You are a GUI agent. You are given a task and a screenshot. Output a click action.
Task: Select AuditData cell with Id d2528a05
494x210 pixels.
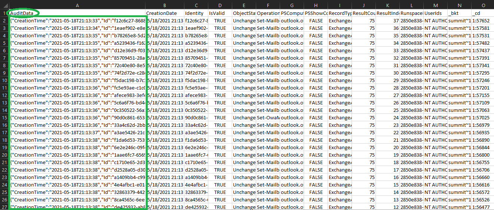(77, 170)
